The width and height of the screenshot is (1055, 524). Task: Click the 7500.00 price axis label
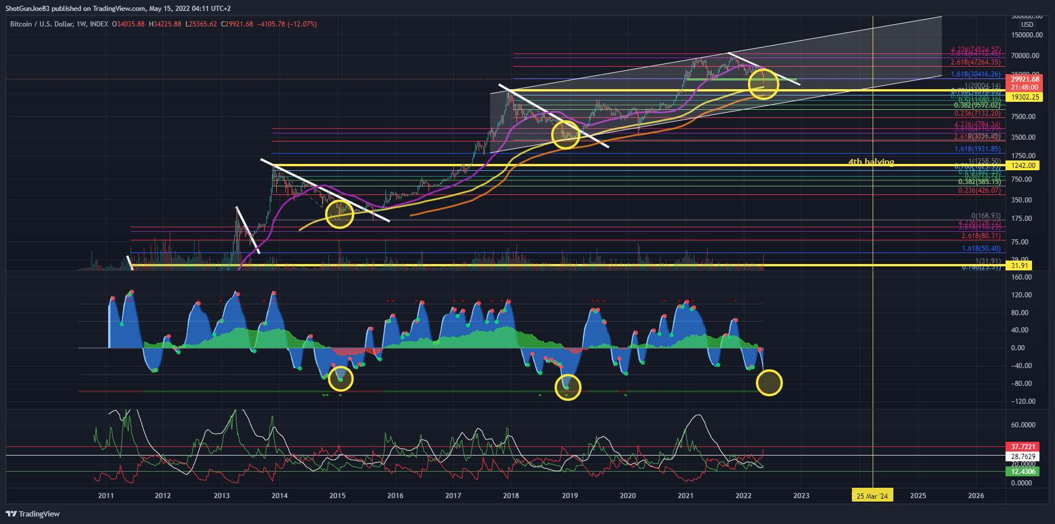pos(1024,117)
